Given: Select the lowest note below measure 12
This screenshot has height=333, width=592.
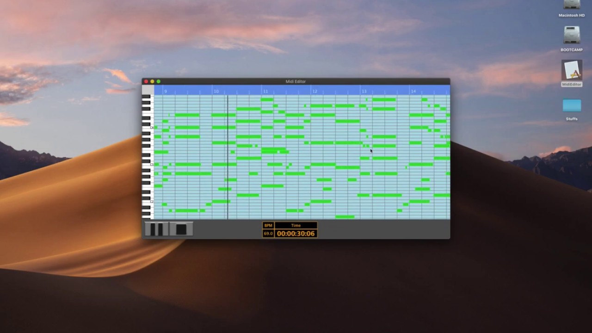Looking at the screenshot, I should (x=345, y=216).
